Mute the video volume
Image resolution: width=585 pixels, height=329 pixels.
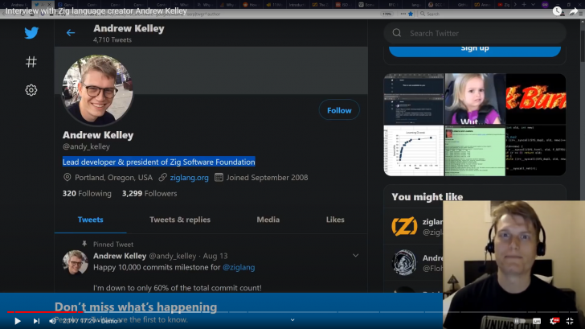52,321
